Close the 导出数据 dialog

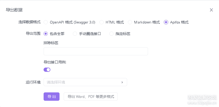[211, 10]
